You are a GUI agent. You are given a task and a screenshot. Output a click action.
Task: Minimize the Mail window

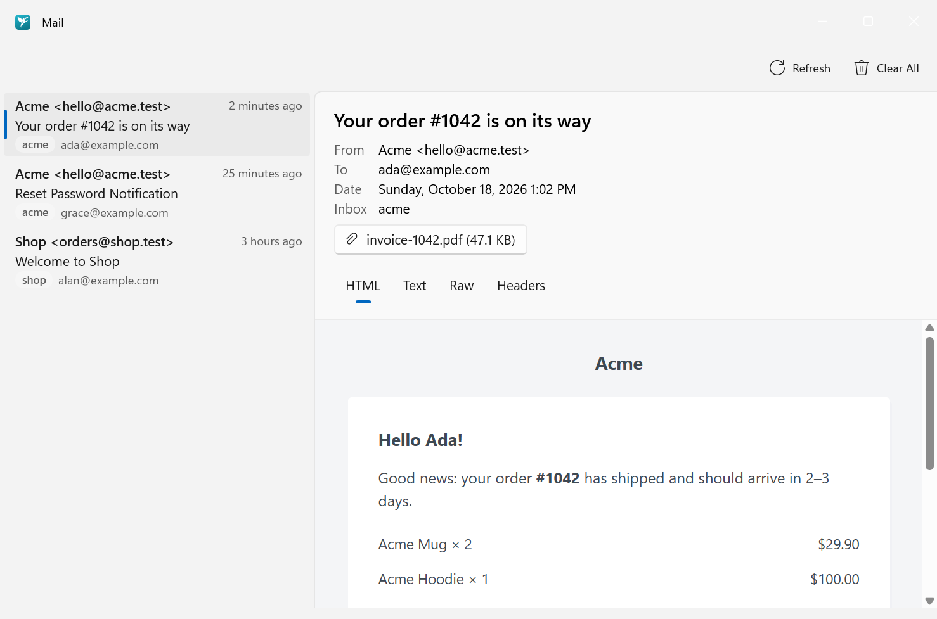tap(823, 22)
